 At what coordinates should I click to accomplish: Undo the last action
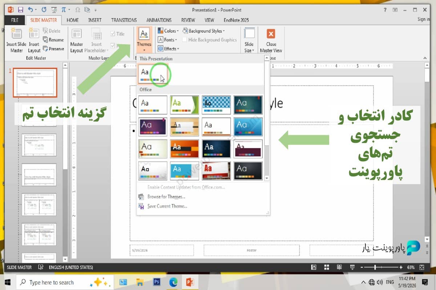click(30, 9)
